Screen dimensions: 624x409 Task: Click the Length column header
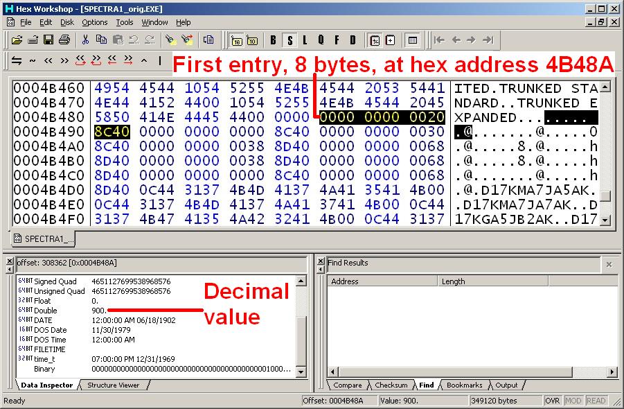[x=493, y=281]
